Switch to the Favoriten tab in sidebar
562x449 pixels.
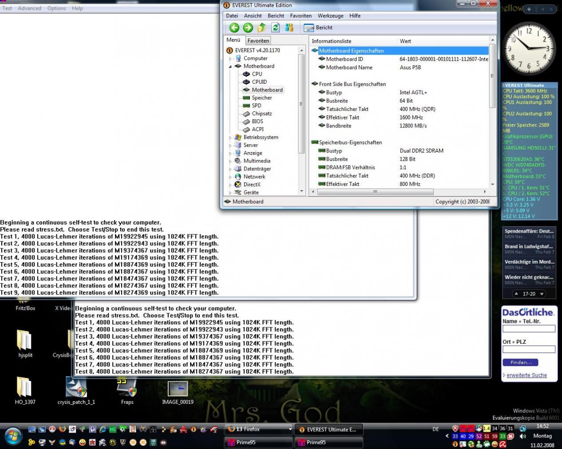point(258,40)
